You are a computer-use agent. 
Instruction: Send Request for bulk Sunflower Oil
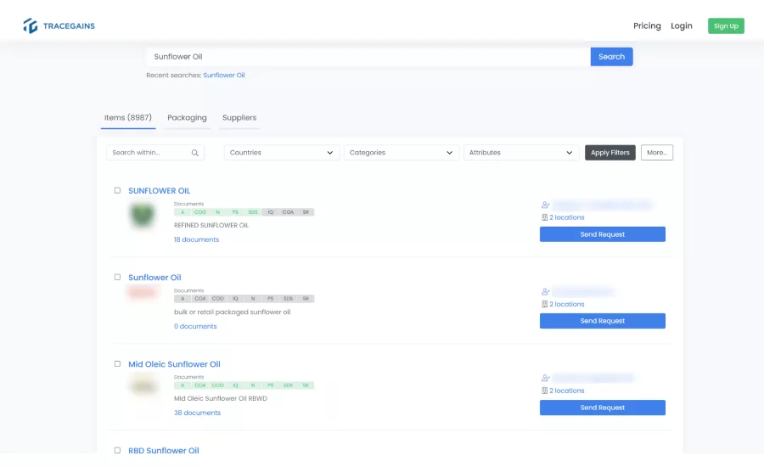click(602, 321)
